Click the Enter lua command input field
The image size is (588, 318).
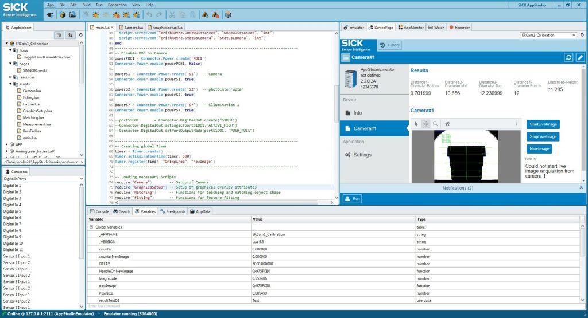click(230, 307)
